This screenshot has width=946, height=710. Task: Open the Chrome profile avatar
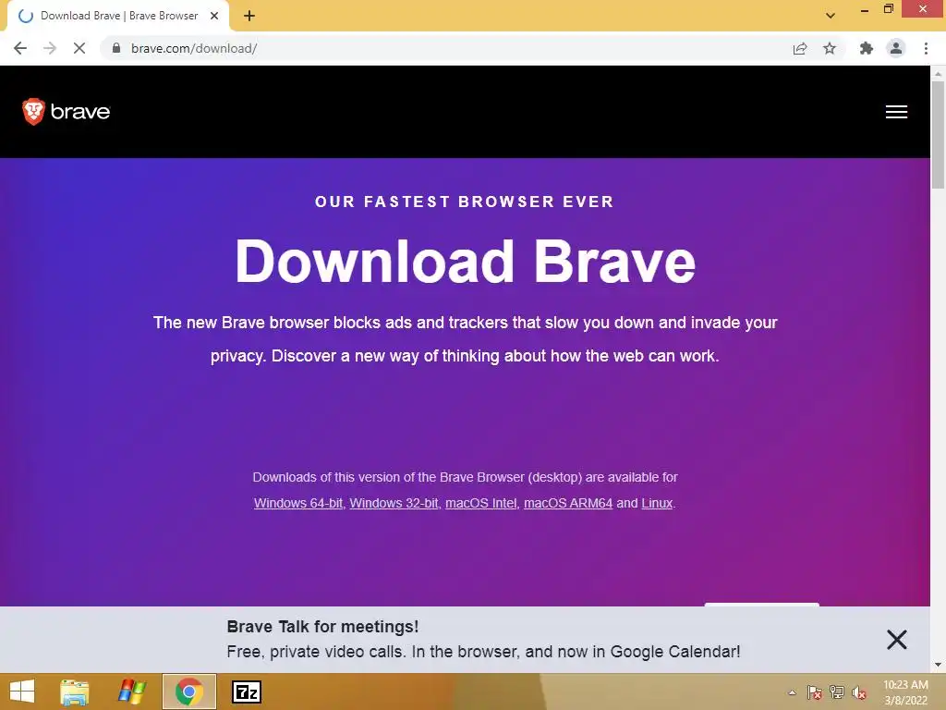896,48
